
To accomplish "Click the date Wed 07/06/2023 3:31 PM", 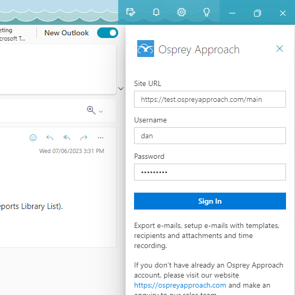I will 71,151.
